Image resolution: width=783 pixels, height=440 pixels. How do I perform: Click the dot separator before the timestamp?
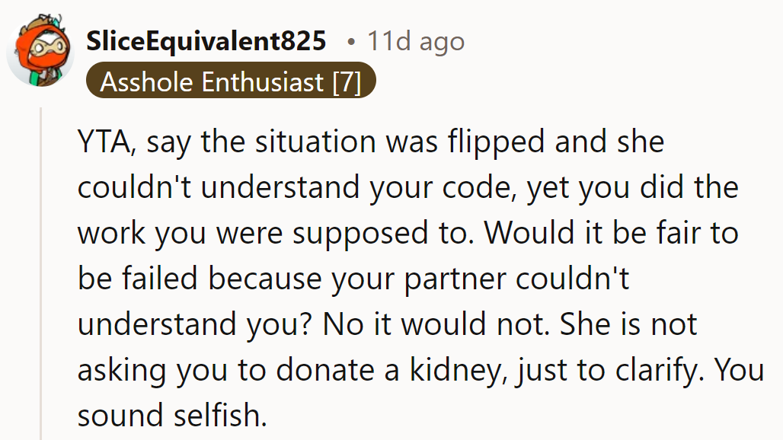350,41
